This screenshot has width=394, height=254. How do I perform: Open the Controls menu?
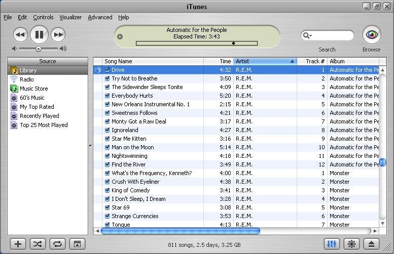43,17
